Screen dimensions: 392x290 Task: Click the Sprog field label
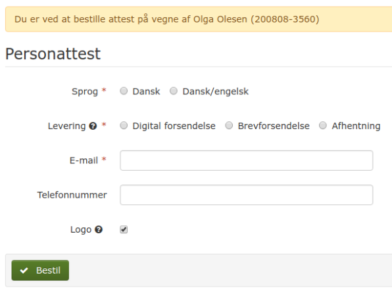[85, 92]
